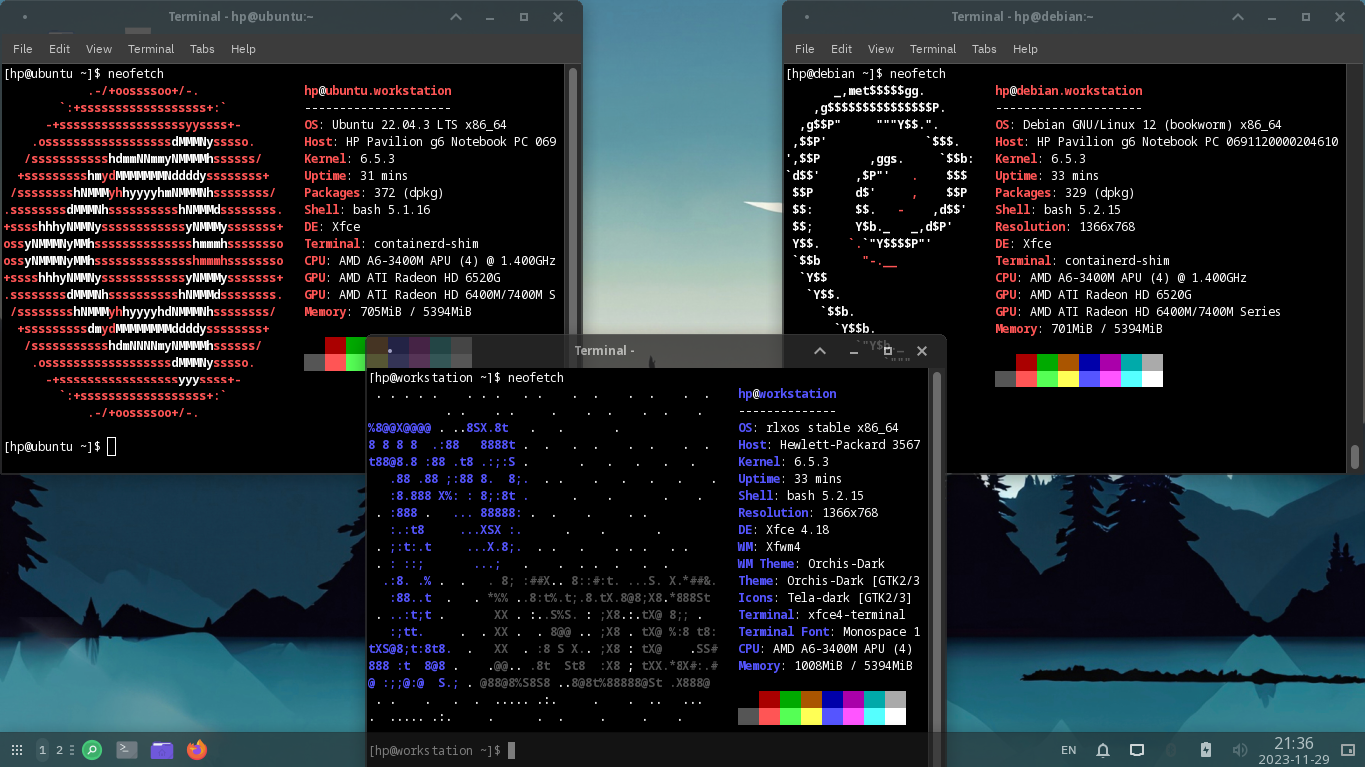
Task: Open Tabs menu in ubuntu terminal
Action: (x=202, y=49)
